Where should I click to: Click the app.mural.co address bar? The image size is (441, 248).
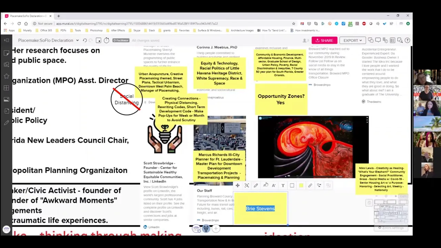[x=162, y=23]
